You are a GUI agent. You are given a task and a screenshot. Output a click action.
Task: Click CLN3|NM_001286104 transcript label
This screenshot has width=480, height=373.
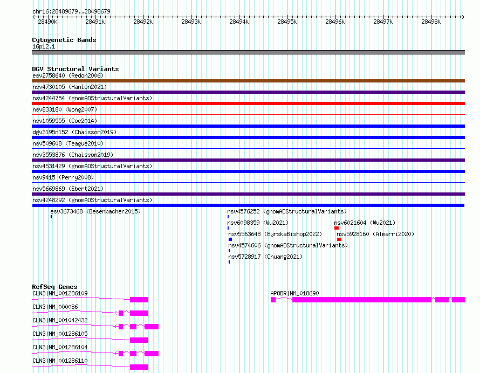point(60,347)
